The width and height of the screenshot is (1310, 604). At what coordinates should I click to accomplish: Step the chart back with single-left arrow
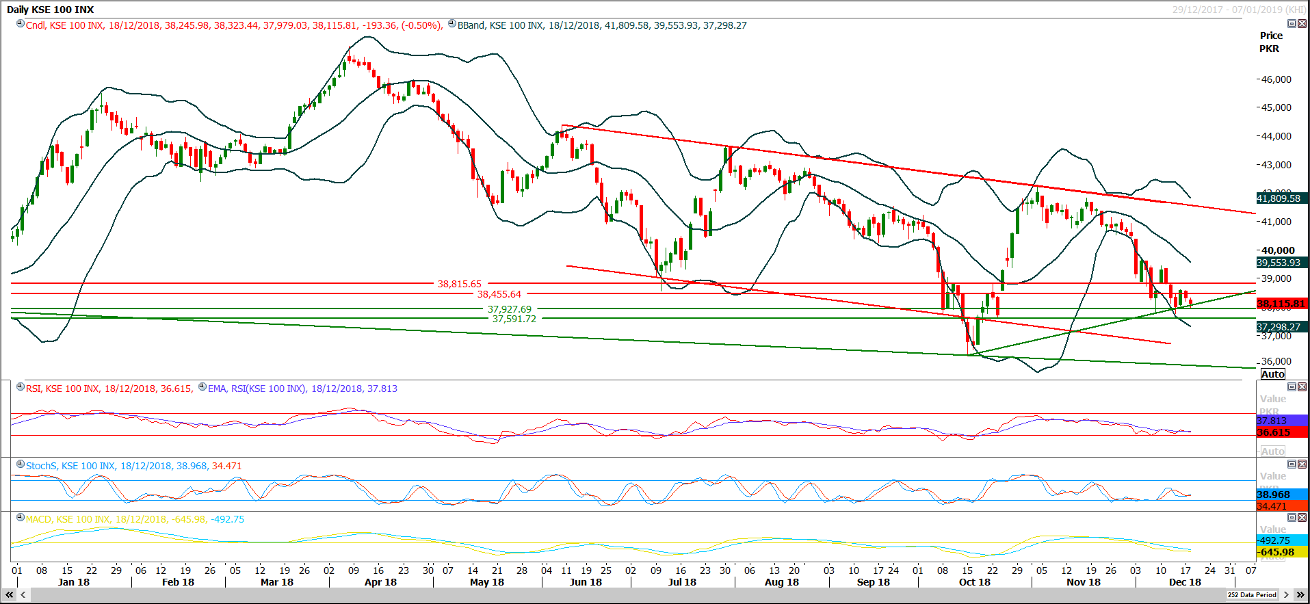[x=23, y=595]
